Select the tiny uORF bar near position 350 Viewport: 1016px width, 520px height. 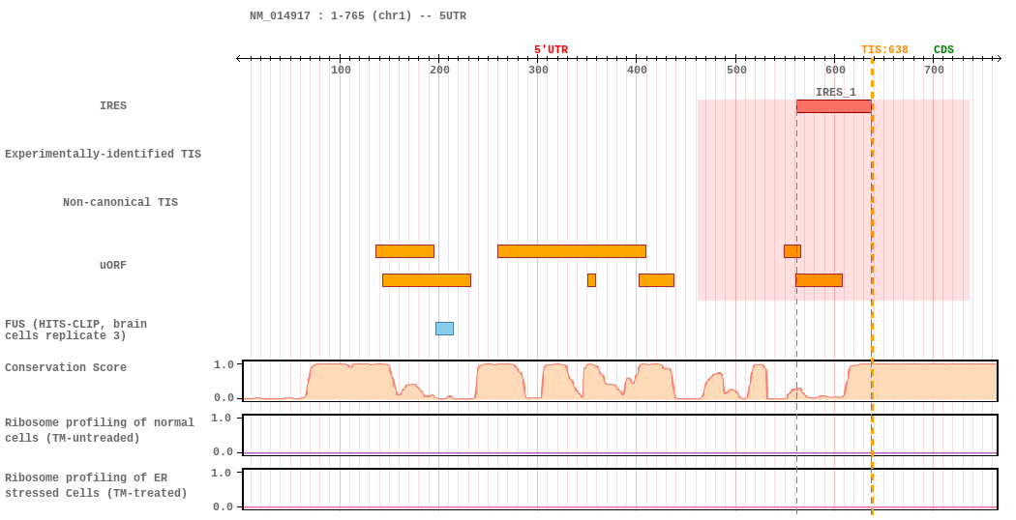tap(591, 280)
